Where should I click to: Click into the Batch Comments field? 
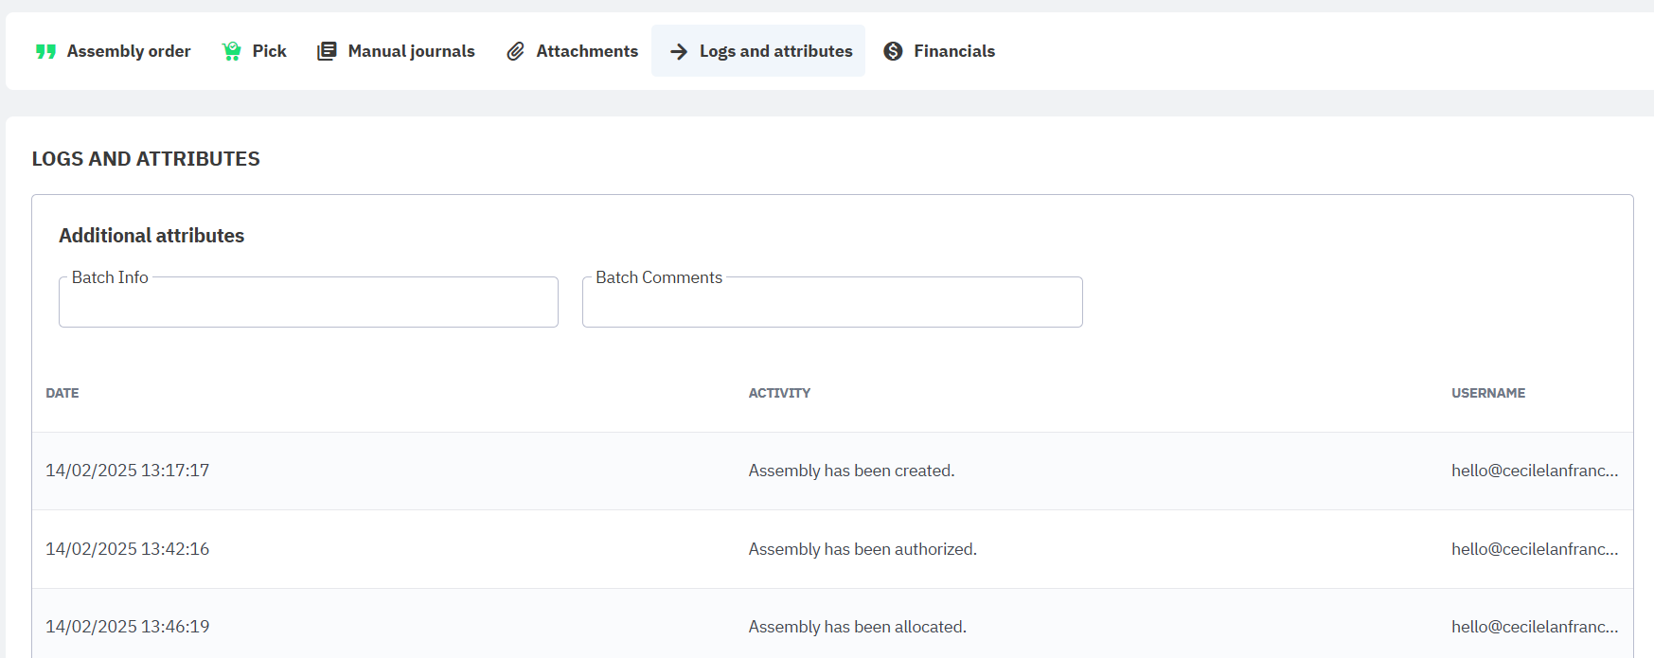(831, 303)
